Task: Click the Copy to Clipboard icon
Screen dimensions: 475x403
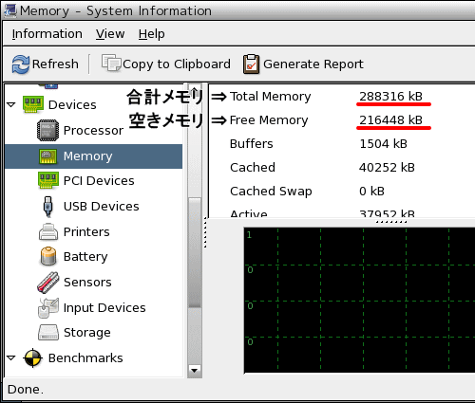Action: (x=111, y=63)
